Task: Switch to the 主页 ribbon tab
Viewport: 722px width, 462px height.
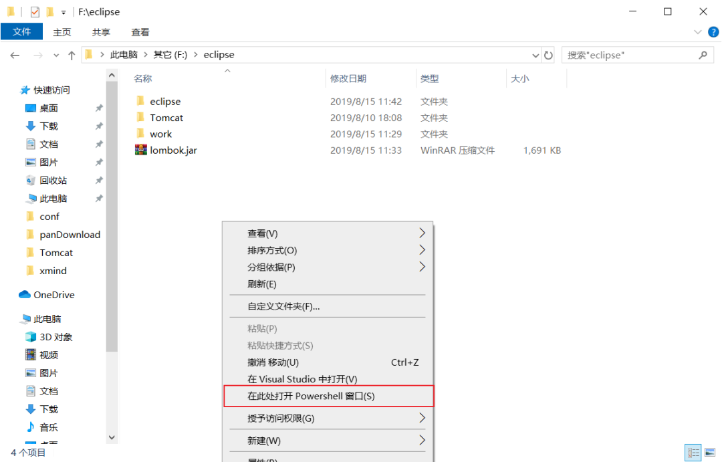Action: [62, 32]
